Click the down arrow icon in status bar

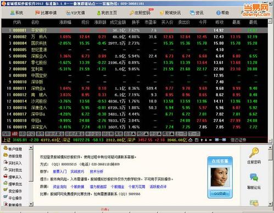206,140
